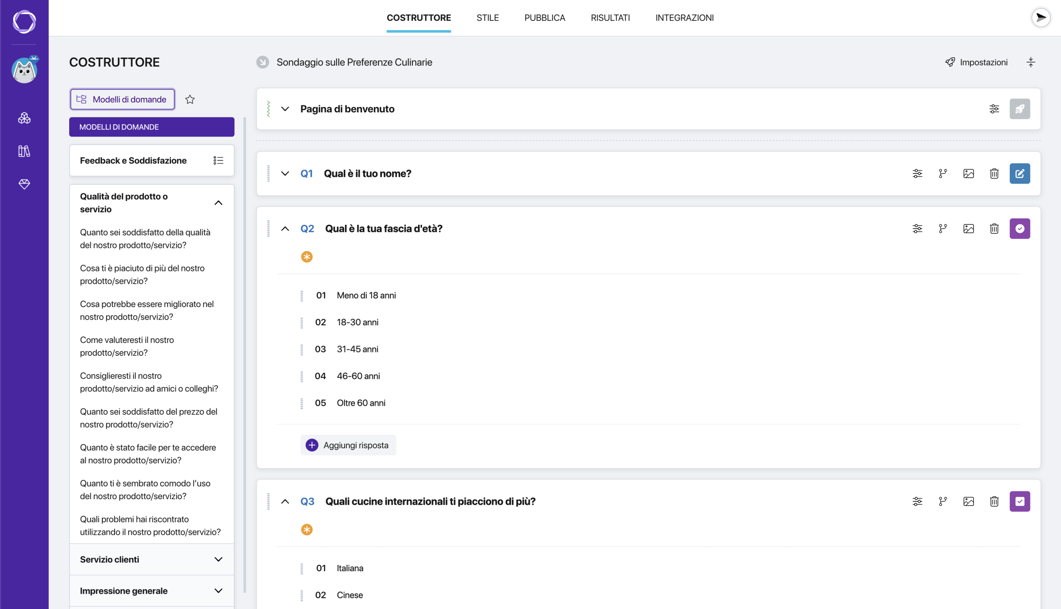The width and height of the screenshot is (1061, 609).
Task: Switch to the STILE tab
Action: (x=488, y=18)
